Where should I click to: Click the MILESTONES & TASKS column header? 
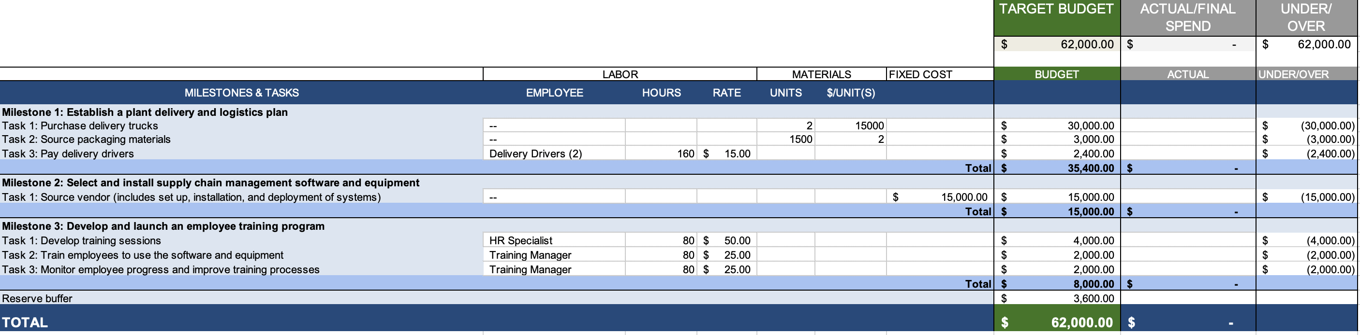click(x=241, y=93)
